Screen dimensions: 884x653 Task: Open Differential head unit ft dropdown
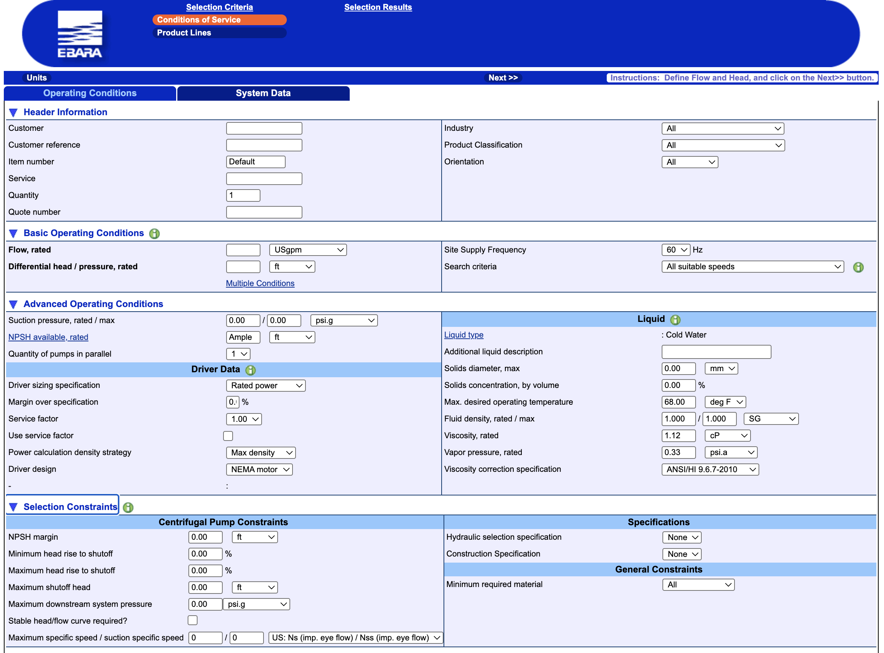(x=292, y=267)
